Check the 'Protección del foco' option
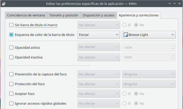 point(11,84)
